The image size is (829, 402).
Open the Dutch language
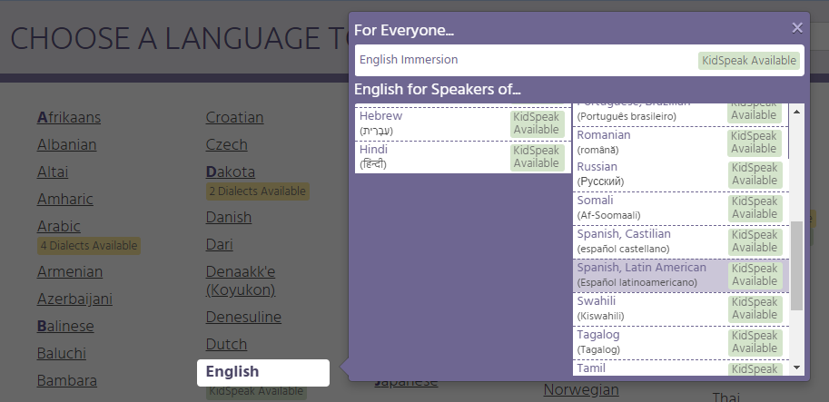pyautogui.click(x=226, y=345)
